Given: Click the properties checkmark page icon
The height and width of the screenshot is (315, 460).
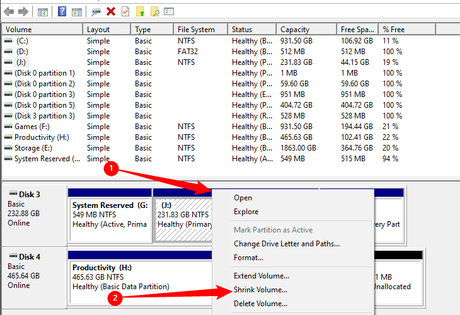Looking at the screenshot, I should 125,11.
